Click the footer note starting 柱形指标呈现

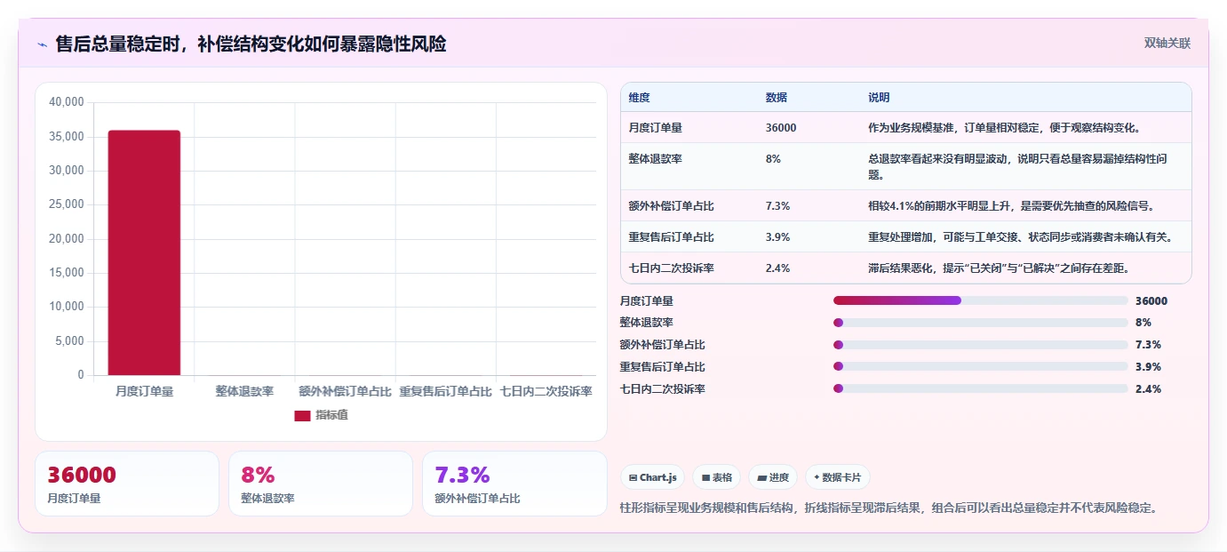pos(888,508)
